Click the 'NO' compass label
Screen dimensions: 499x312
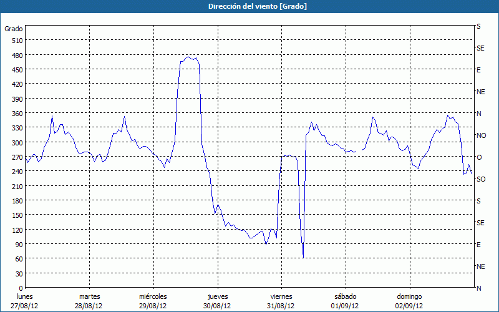click(x=481, y=135)
